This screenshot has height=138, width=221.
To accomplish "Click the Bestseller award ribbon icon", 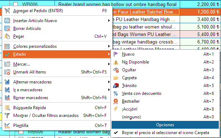I will 116,101.
